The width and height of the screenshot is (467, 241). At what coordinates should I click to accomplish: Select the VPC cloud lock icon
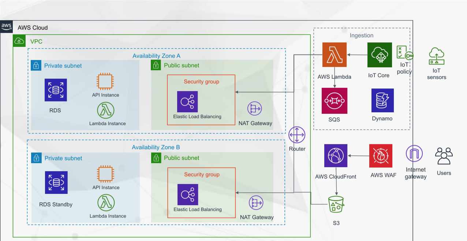pyautogui.click(x=19, y=41)
